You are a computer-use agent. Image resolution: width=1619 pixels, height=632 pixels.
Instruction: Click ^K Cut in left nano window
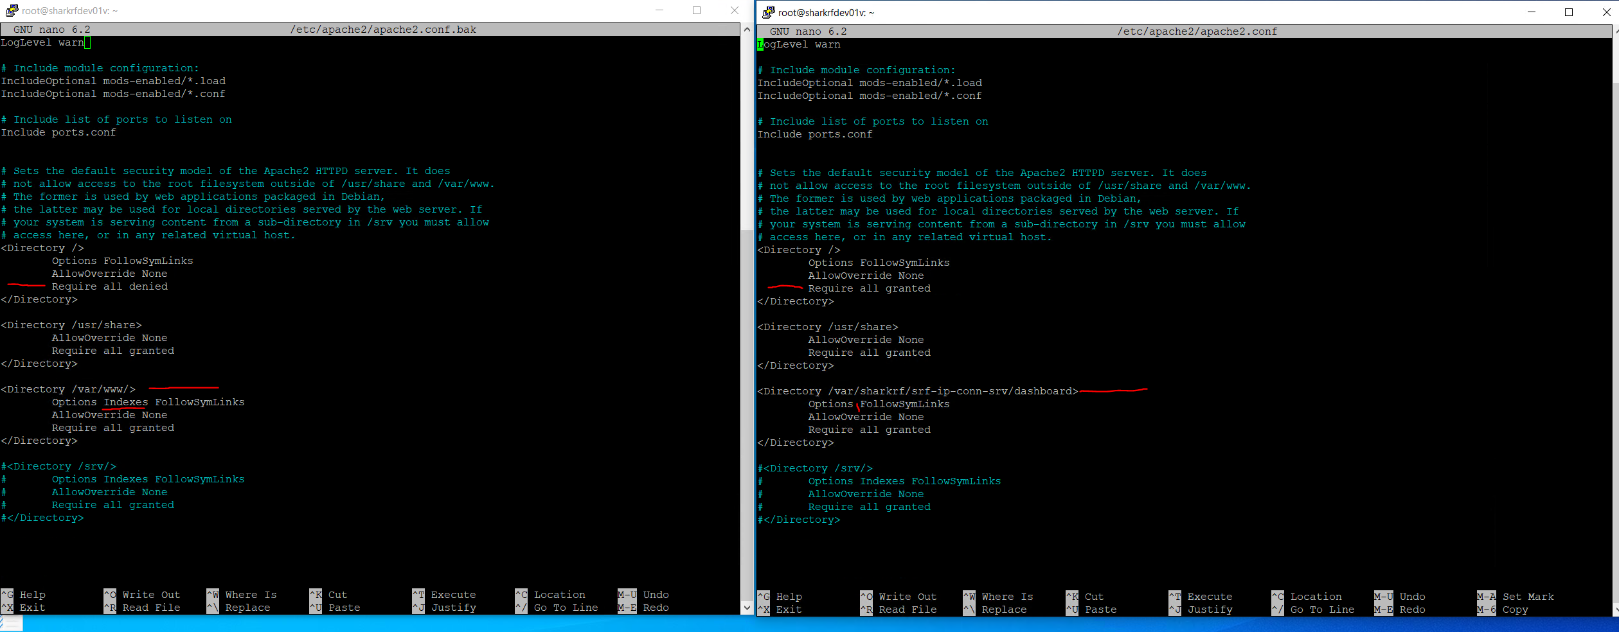[x=328, y=595]
